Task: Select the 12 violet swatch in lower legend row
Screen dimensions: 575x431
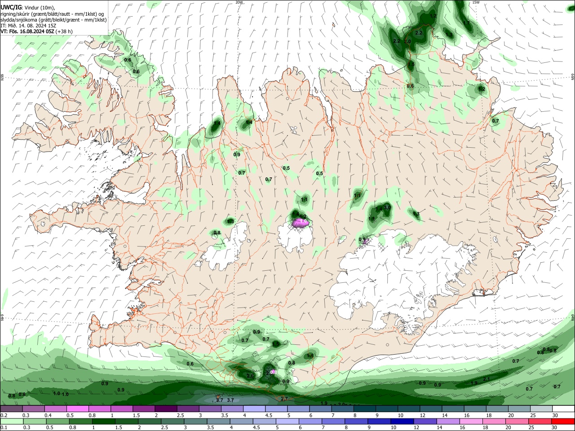Action: 425,421
